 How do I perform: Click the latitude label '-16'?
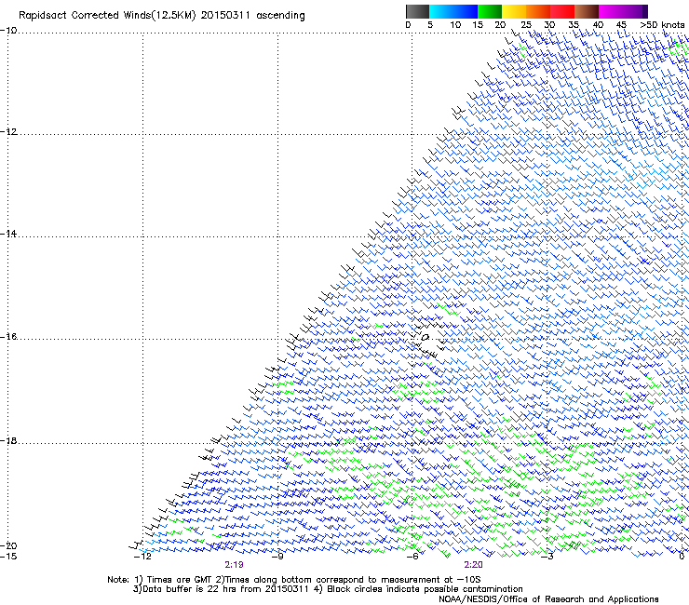pos(8,337)
